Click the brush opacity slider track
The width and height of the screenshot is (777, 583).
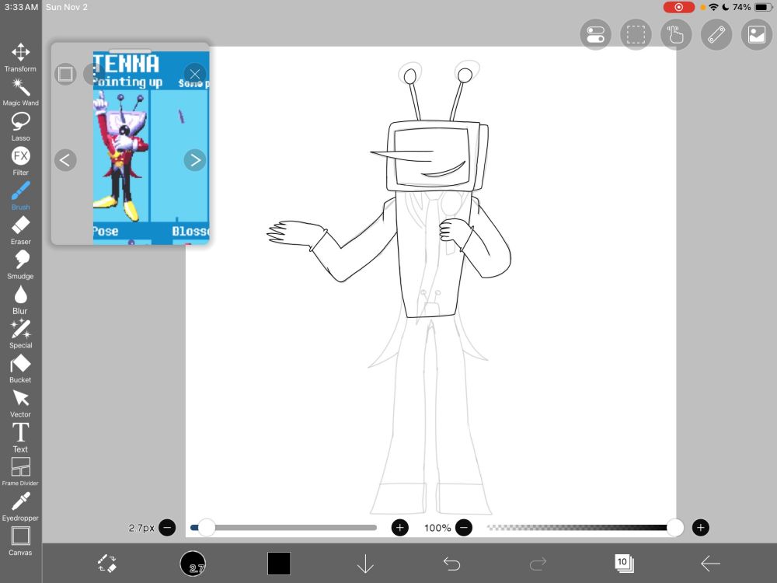(x=580, y=528)
